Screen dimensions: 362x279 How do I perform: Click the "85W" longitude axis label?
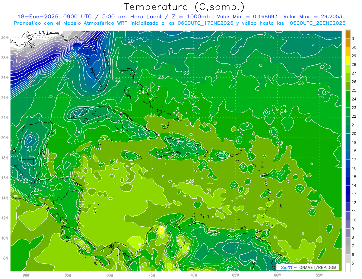[x=68, y=275]
